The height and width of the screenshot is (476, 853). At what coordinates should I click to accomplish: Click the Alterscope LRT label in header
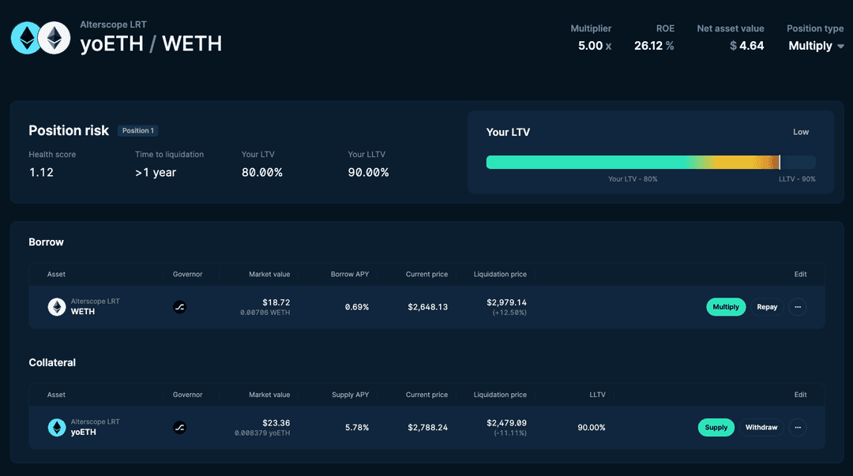pyautogui.click(x=113, y=25)
